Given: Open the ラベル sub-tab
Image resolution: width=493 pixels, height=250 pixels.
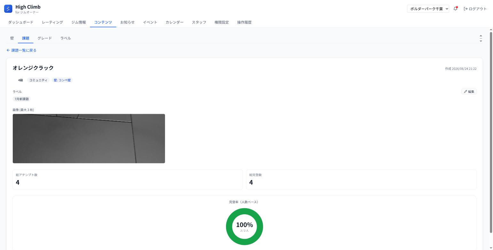Looking at the screenshot, I should [66, 38].
